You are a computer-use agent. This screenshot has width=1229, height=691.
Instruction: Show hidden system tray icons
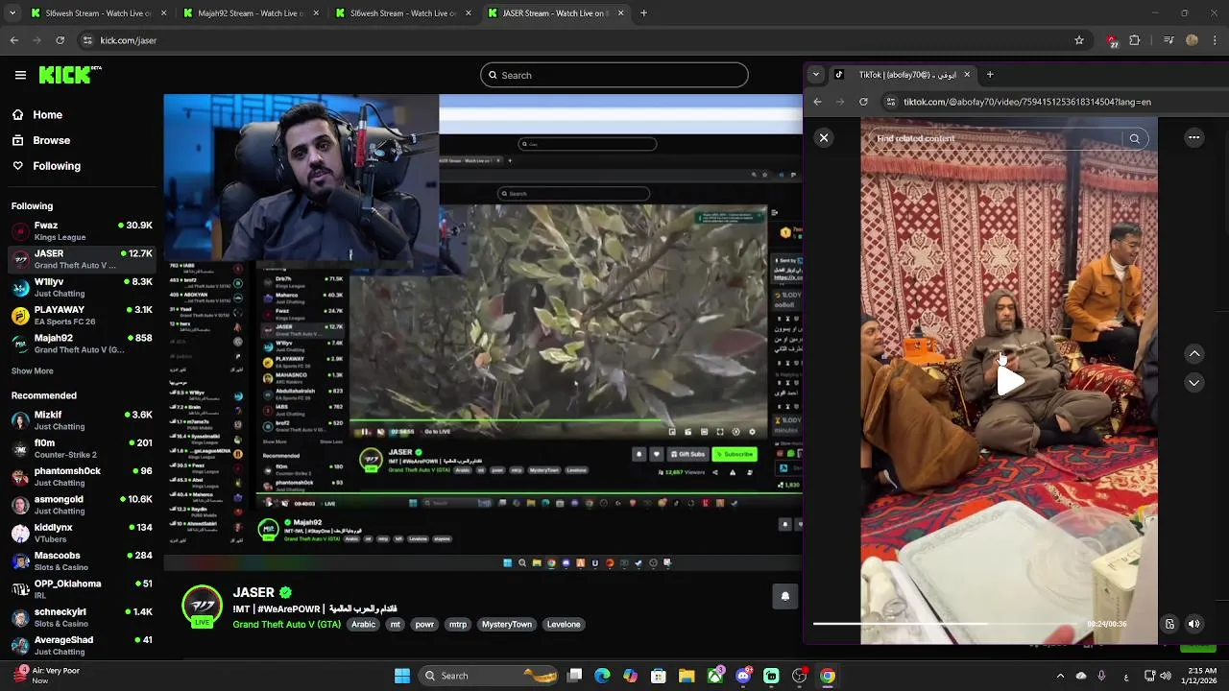pyautogui.click(x=1060, y=676)
